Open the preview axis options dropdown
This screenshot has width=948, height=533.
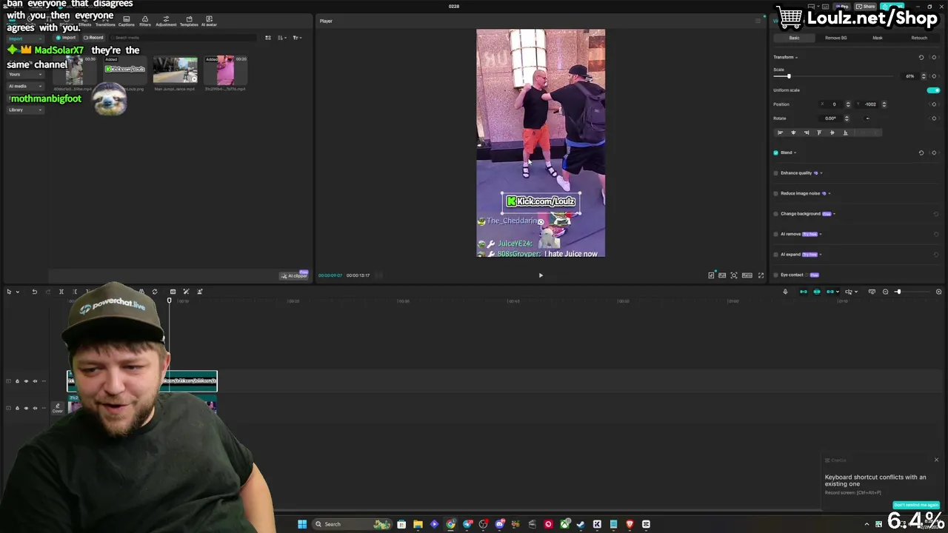click(856, 292)
